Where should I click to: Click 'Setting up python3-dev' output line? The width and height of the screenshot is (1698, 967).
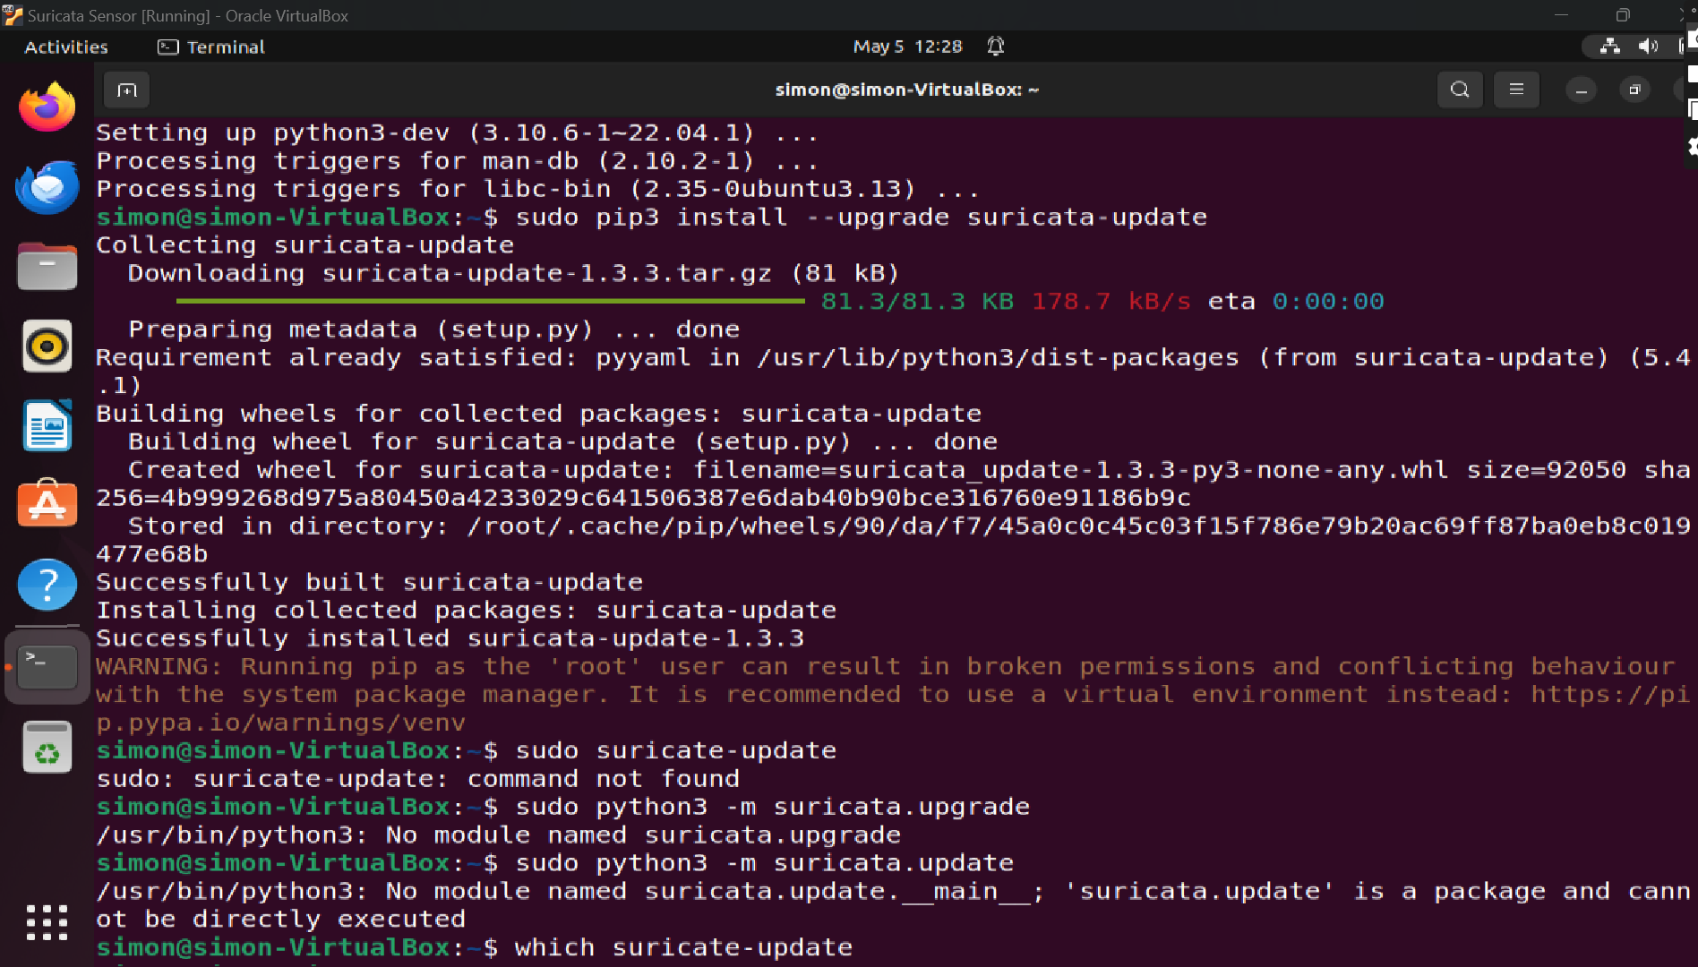tap(457, 133)
